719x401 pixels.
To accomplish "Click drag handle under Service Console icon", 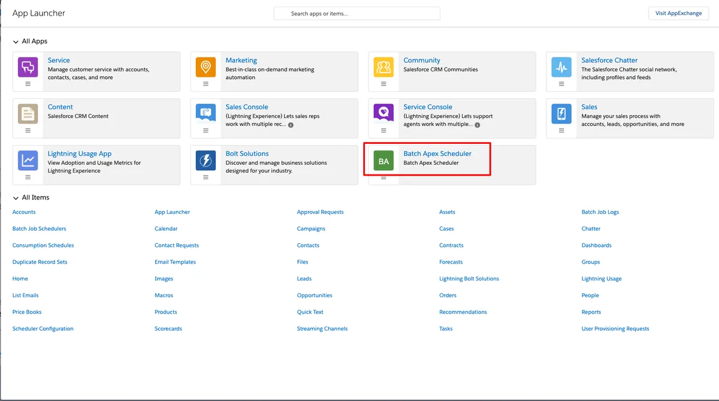I will 383,131.
